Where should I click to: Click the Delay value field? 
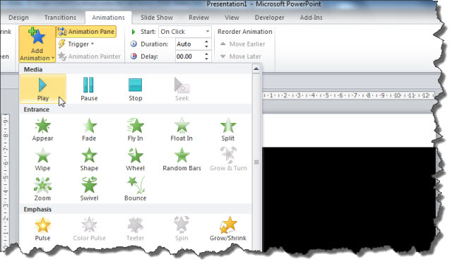click(x=189, y=56)
